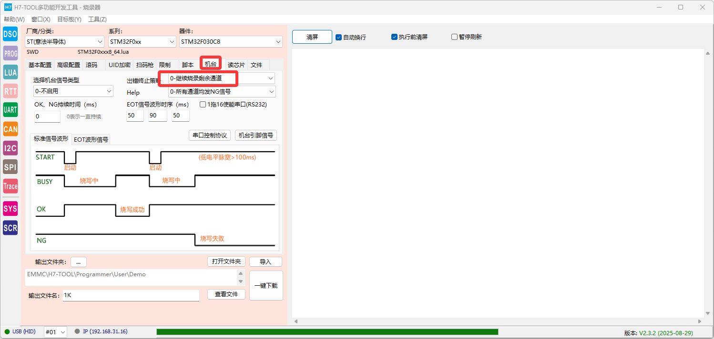Open 选择机台信号类型 dropdown
Viewport: 714px width, 339px height.
click(73, 91)
